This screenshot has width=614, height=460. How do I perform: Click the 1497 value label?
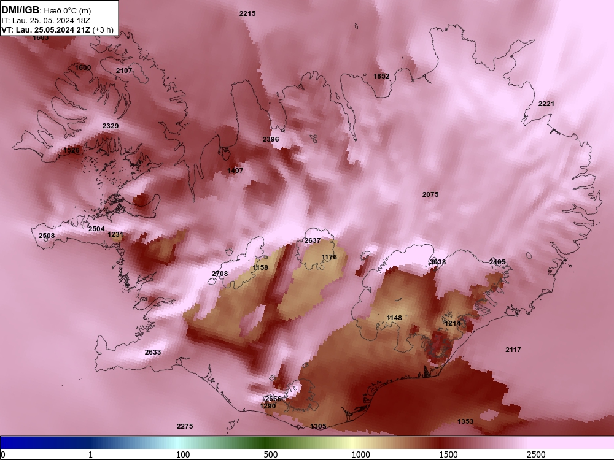(x=235, y=171)
